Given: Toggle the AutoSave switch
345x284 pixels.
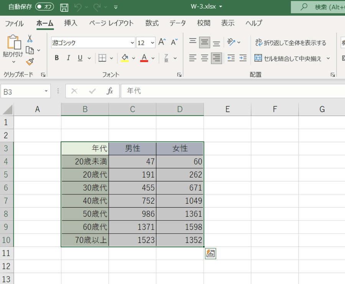Looking at the screenshot, I should pyautogui.click(x=44, y=7).
